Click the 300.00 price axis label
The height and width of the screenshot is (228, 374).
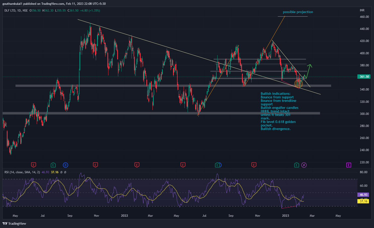click(364, 114)
